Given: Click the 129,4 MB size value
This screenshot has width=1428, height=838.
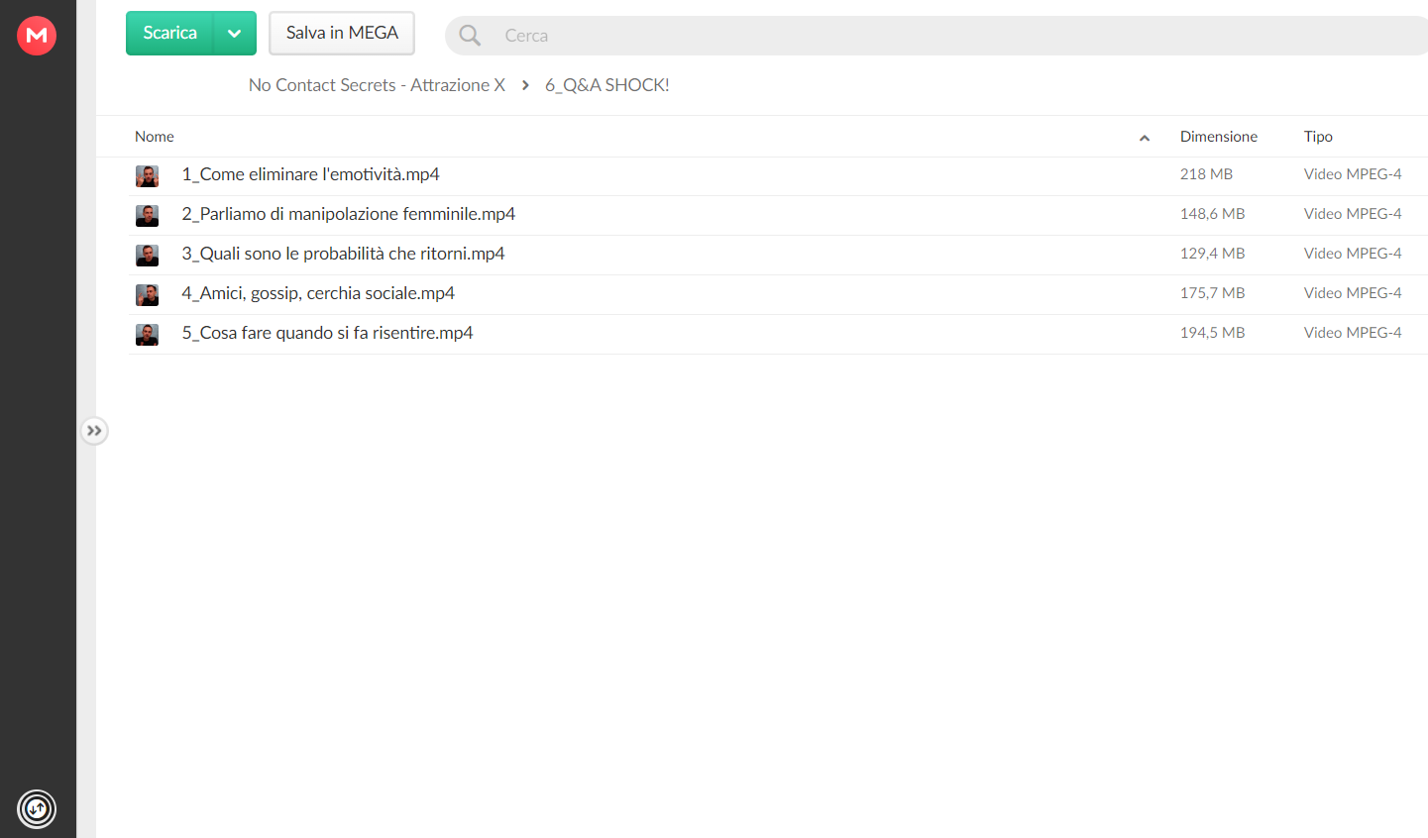Looking at the screenshot, I should 1212,254.
